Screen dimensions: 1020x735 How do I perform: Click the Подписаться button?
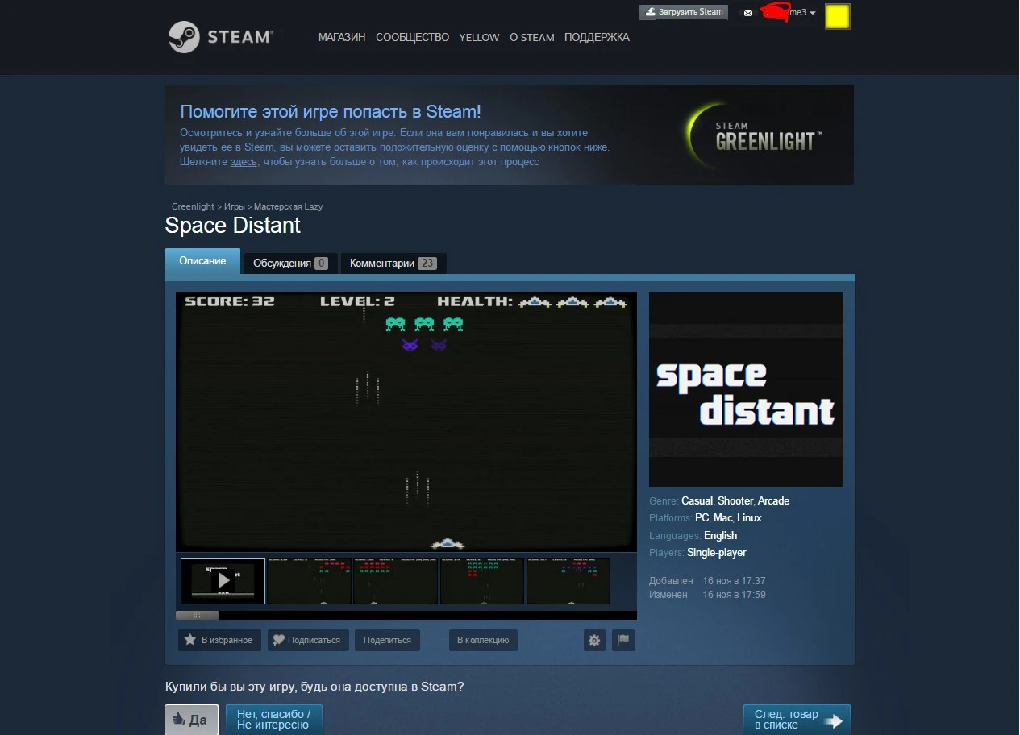308,640
